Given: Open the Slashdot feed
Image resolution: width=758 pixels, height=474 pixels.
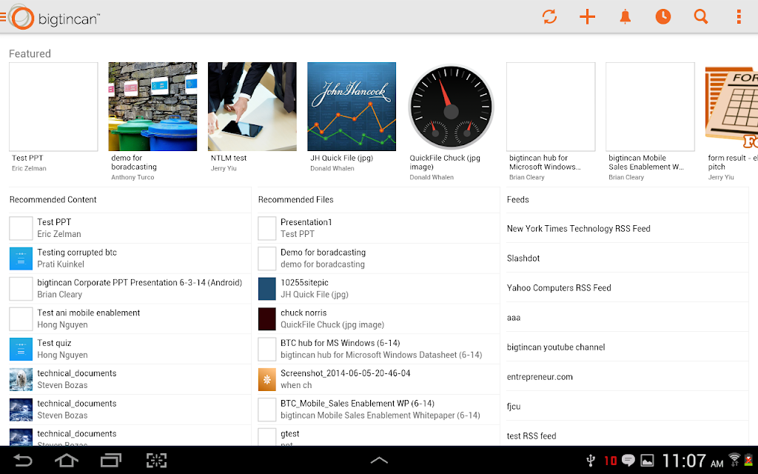Looking at the screenshot, I should coord(628,258).
